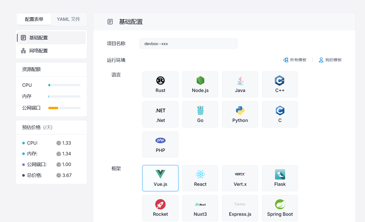Click the 内存 quota progress bar
The width and height of the screenshot is (365, 222).
[64, 96]
